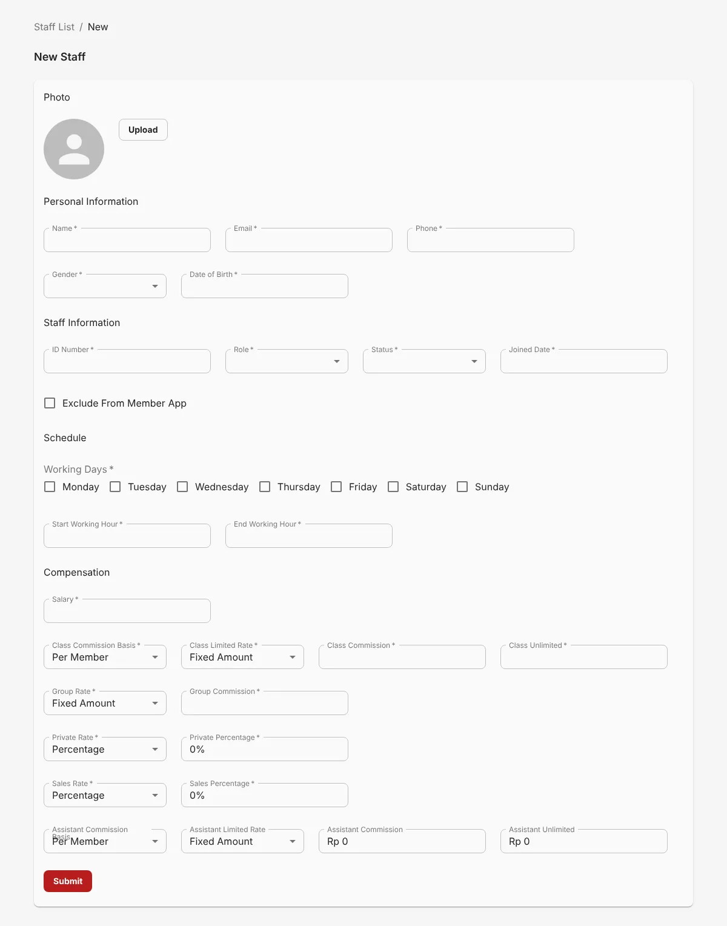This screenshot has width=727, height=926.
Task: Focus the Name input field
Action: (x=127, y=240)
